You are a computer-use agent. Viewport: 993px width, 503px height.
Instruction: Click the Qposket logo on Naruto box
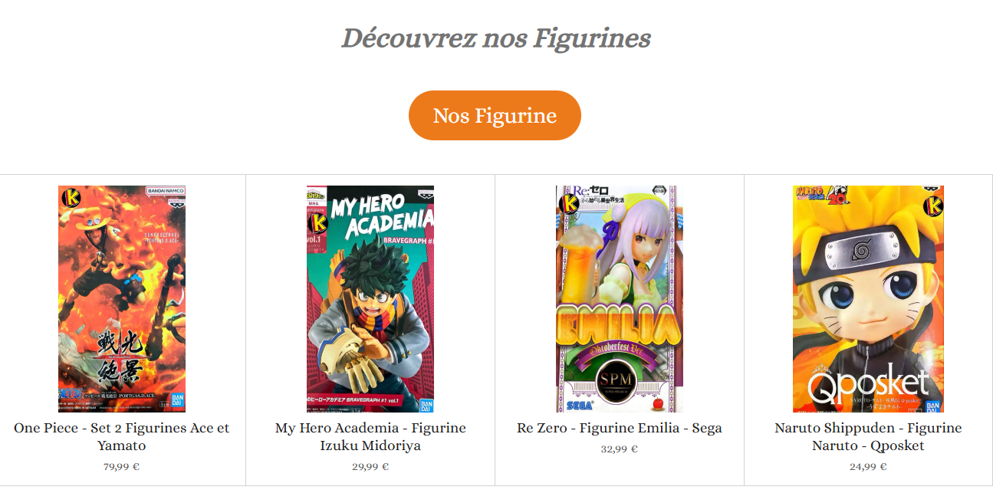(x=868, y=383)
